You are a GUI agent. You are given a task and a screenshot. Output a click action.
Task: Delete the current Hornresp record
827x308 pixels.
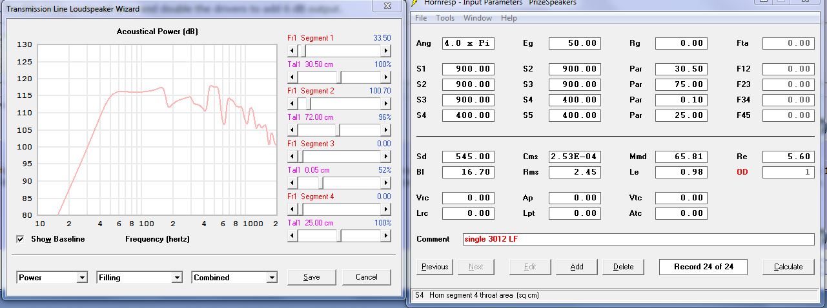click(x=624, y=267)
